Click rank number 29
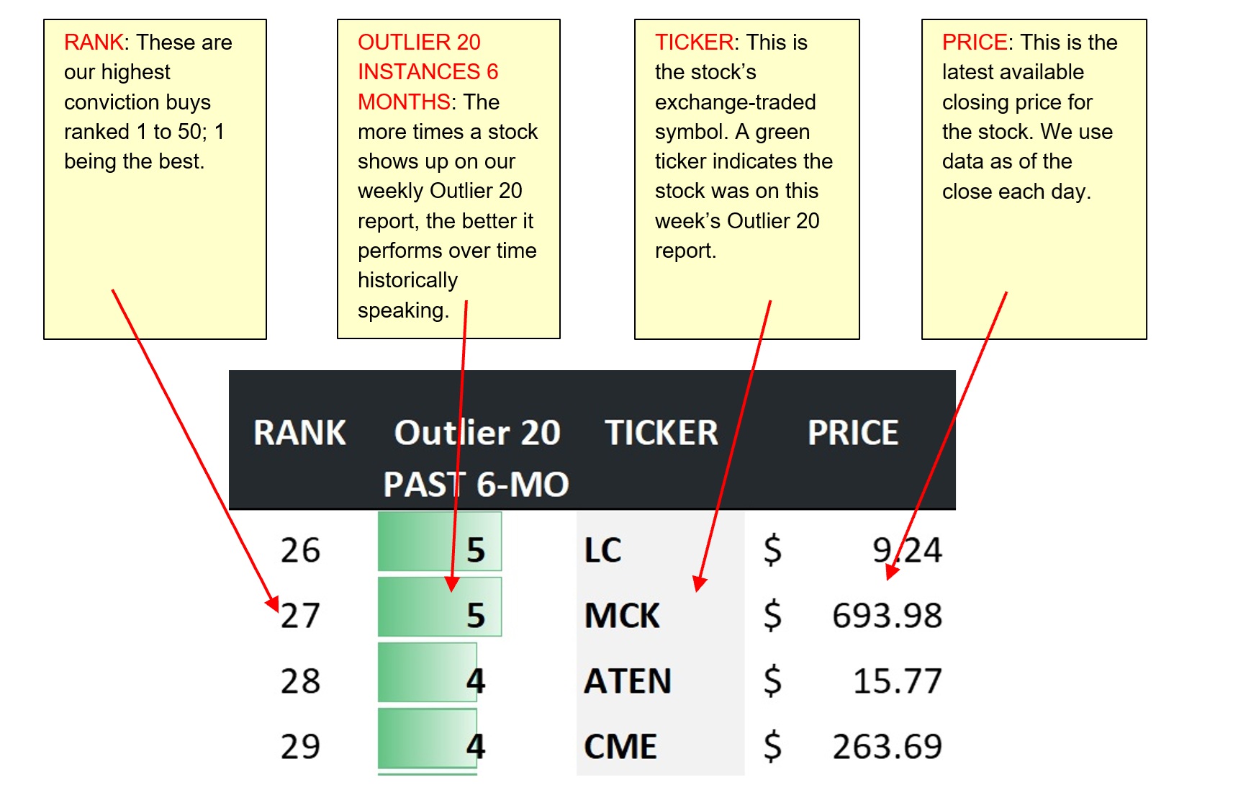 (x=300, y=746)
